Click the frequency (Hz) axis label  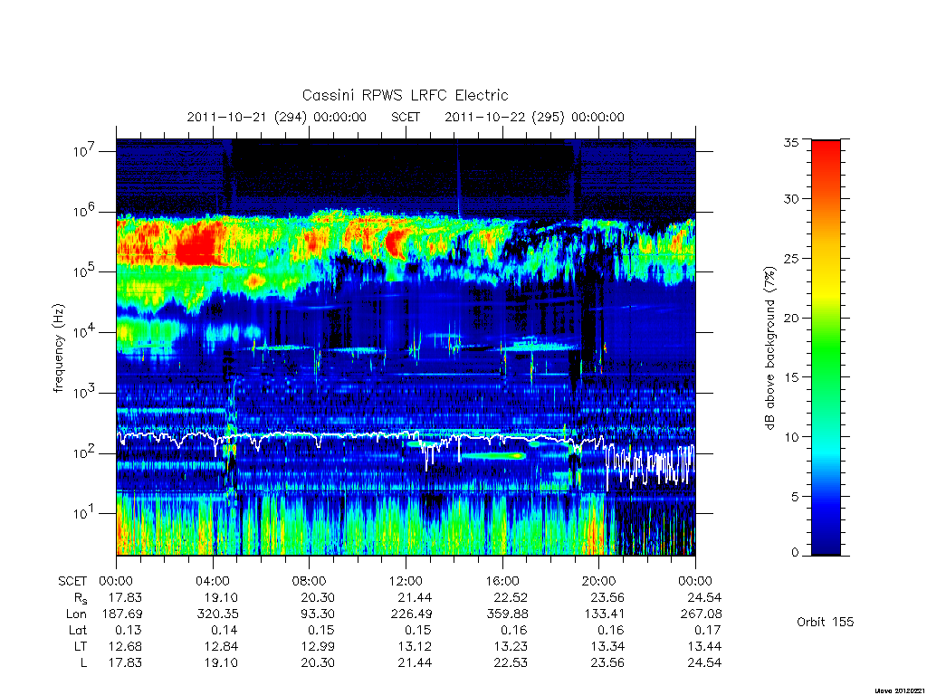click(58, 348)
